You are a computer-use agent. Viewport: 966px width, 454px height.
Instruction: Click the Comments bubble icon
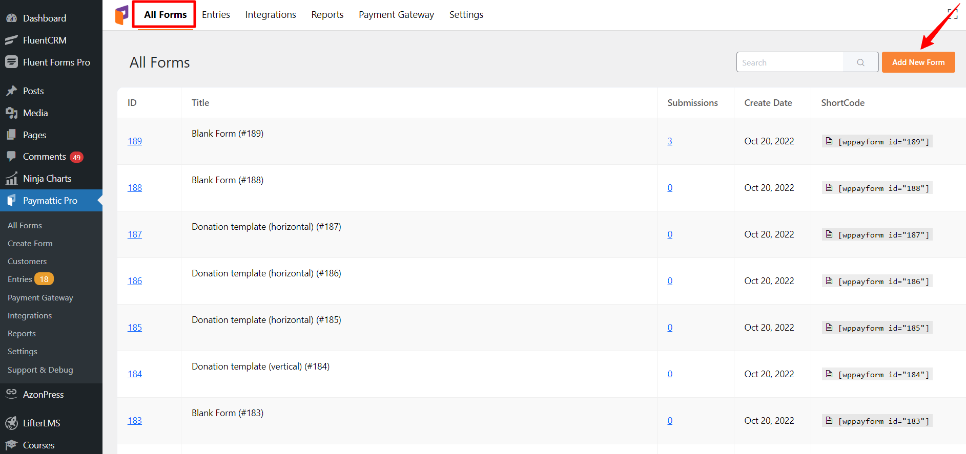click(11, 156)
